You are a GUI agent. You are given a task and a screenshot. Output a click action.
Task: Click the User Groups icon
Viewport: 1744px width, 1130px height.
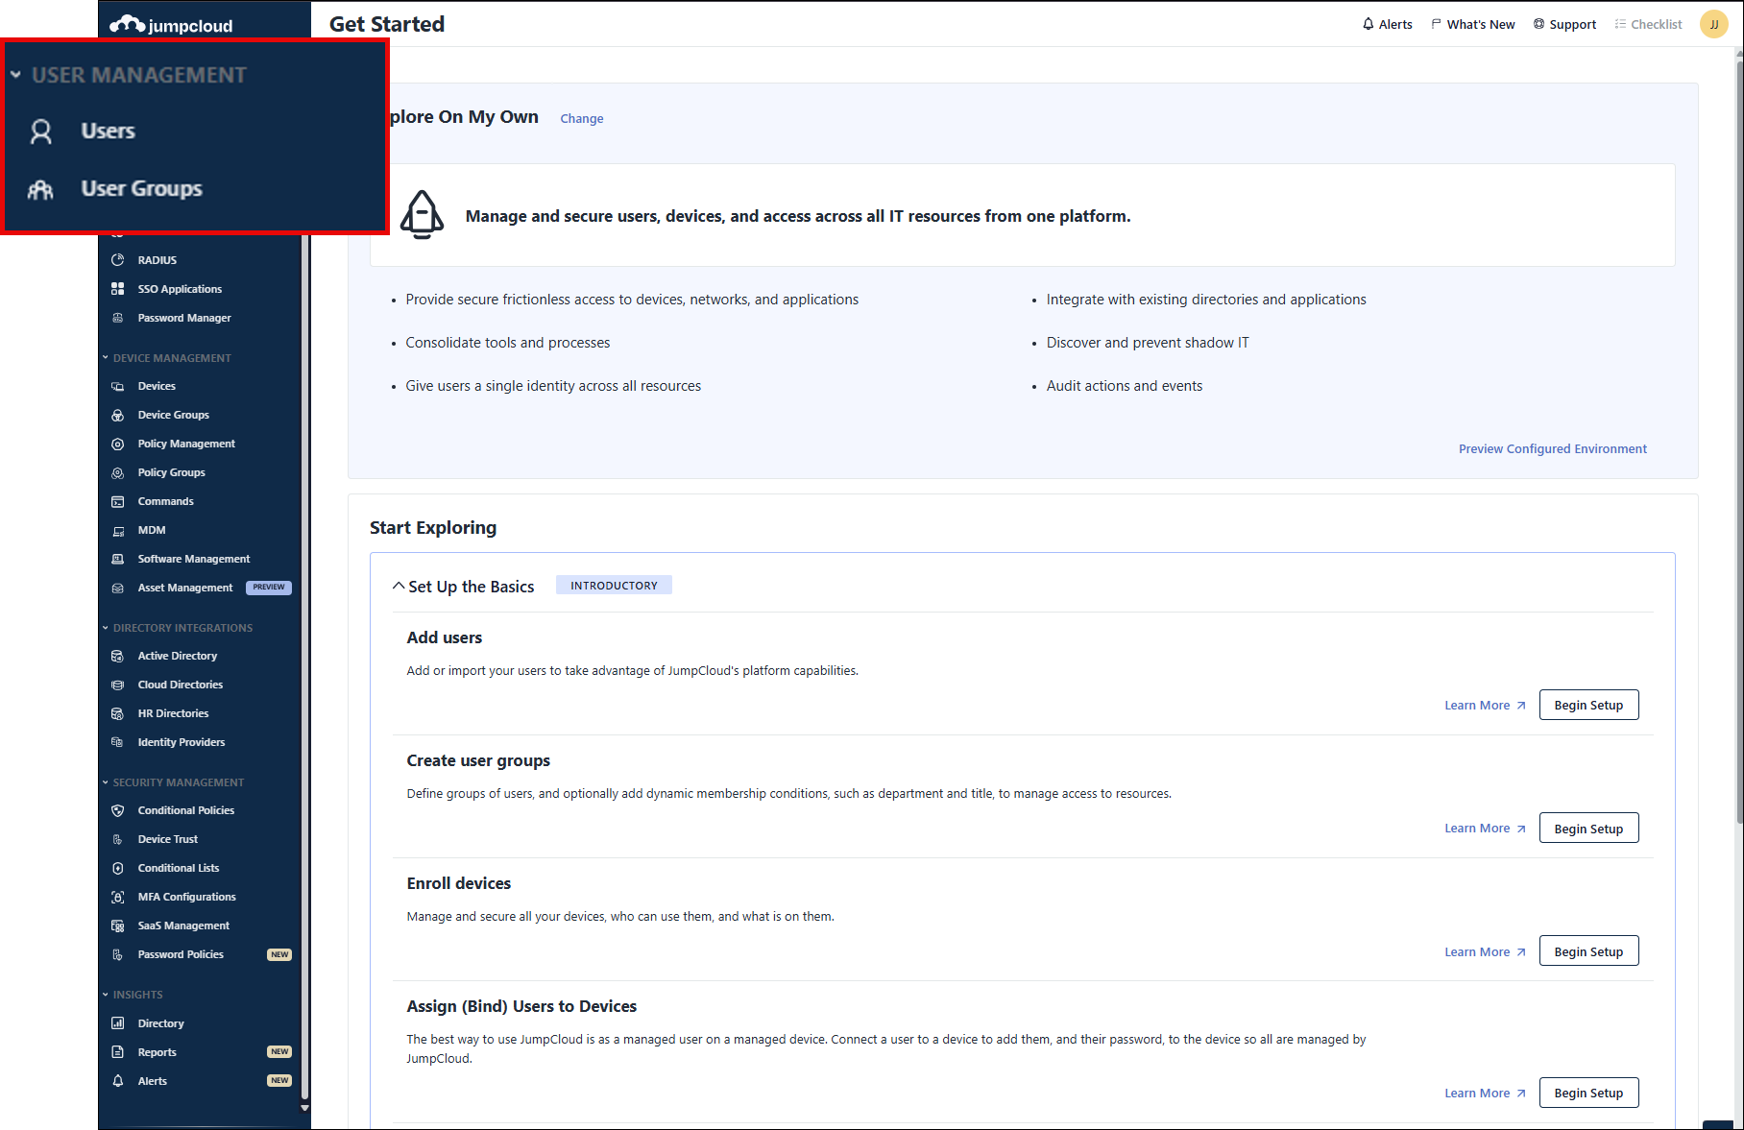click(40, 189)
